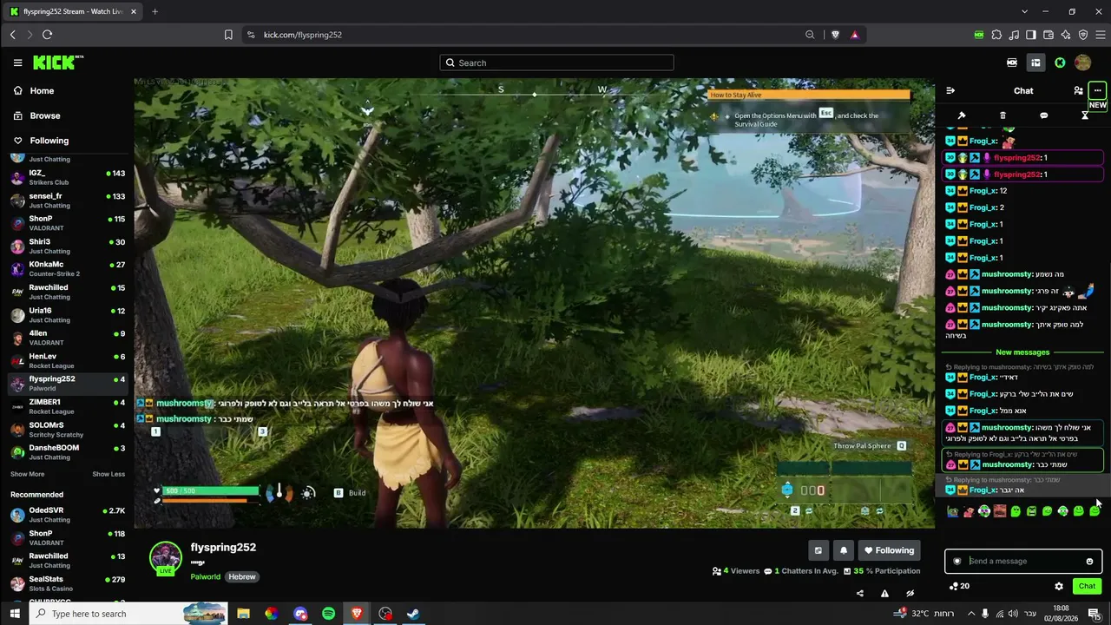Select the flyspring252 Stream browser tab
The width and height of the screenshot is (1111, 625).
74,11
